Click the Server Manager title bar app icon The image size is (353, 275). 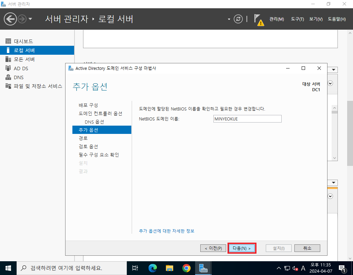pyautogui.click(x=3, y=4)
